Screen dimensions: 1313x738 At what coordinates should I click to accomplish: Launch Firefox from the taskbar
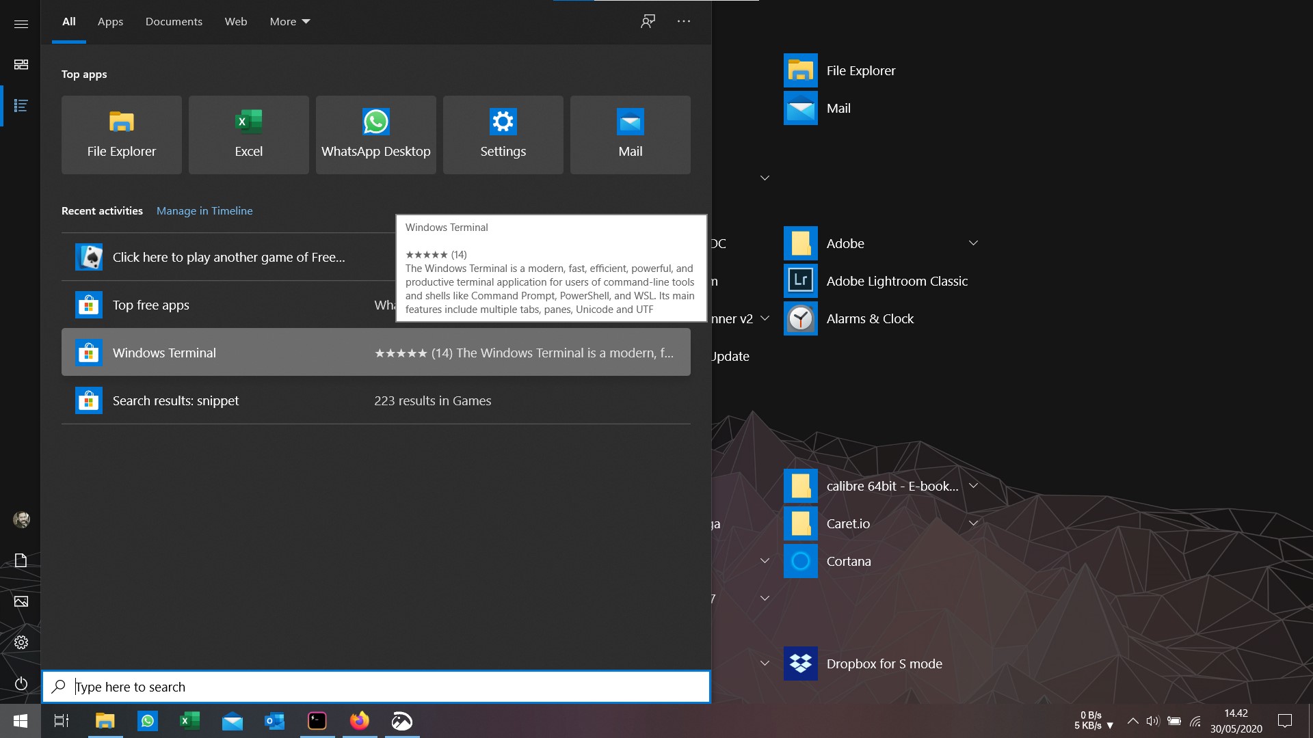click(x=360, y=721)
